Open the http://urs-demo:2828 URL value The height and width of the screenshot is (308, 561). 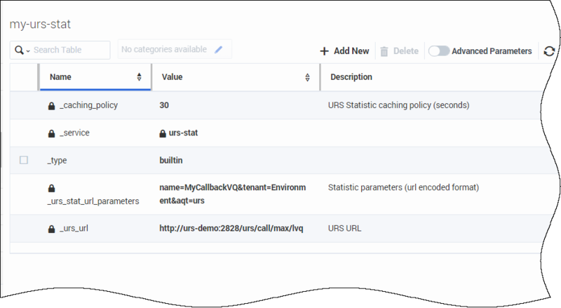pyautogui.click(x=238, y=229)
